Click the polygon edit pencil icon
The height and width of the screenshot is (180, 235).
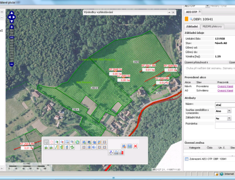coord(99,142)
